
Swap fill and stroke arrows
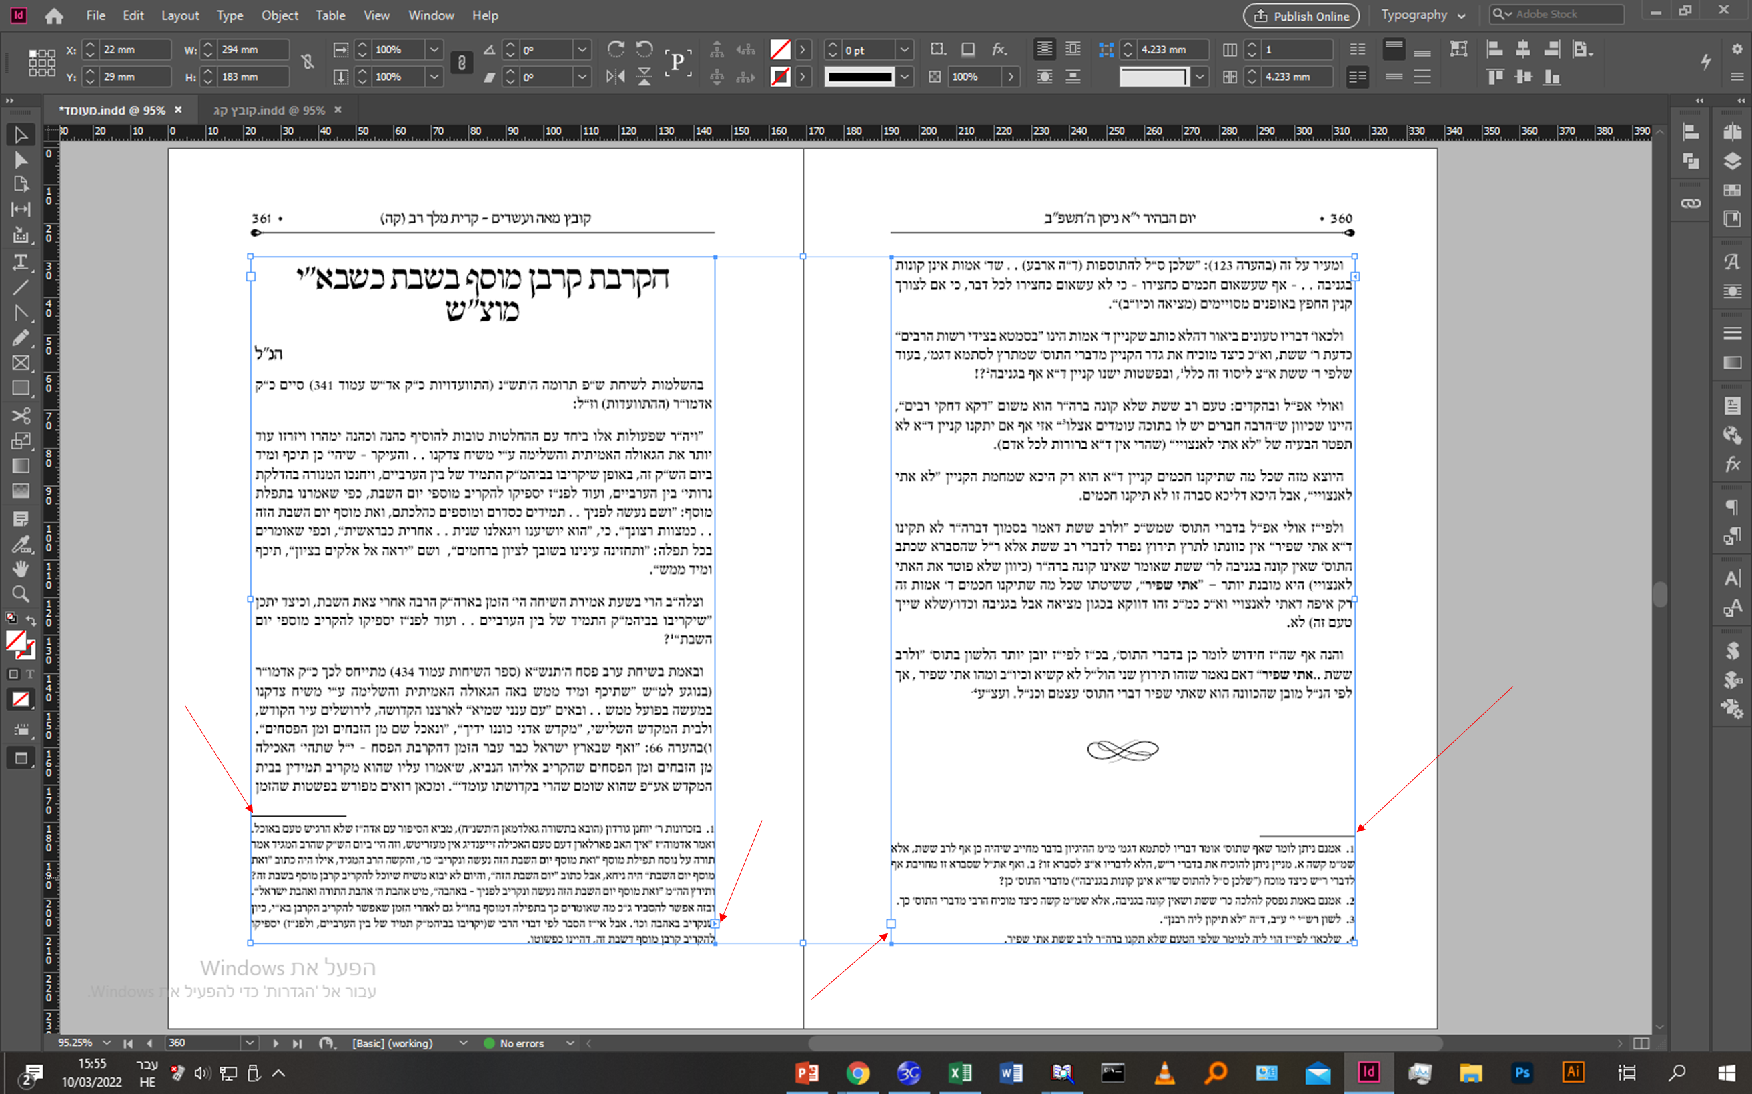(31, 620)
